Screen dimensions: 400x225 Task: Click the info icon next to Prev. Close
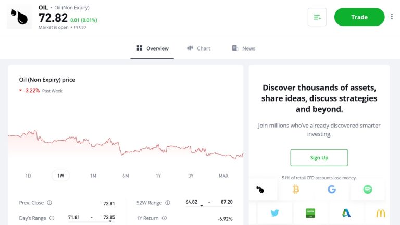coord(49,203)
